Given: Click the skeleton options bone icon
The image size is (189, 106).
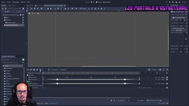Looking at the screenshot, I should pyautogui.click(x=72, y=9).
